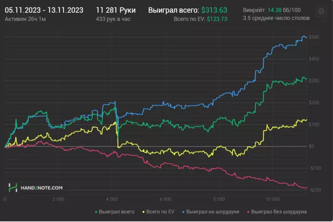Click the 'Выиграл всего:' header label

pyautogui.click(x=174, y=10)
